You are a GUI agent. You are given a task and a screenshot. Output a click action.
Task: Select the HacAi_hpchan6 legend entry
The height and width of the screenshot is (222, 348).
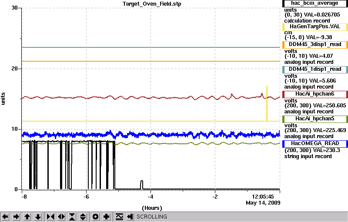pos(315,94)
